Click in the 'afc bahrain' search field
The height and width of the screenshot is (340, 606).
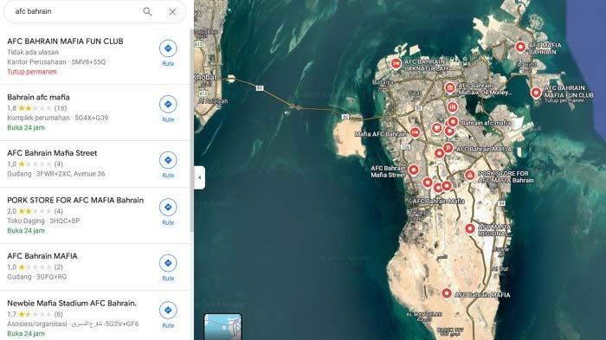75,11
